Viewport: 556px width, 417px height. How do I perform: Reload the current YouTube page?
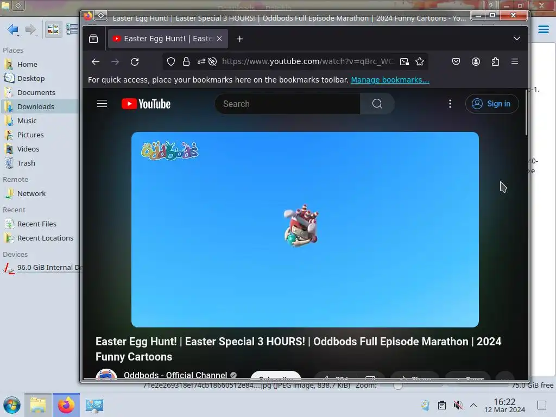pos(135,62)
